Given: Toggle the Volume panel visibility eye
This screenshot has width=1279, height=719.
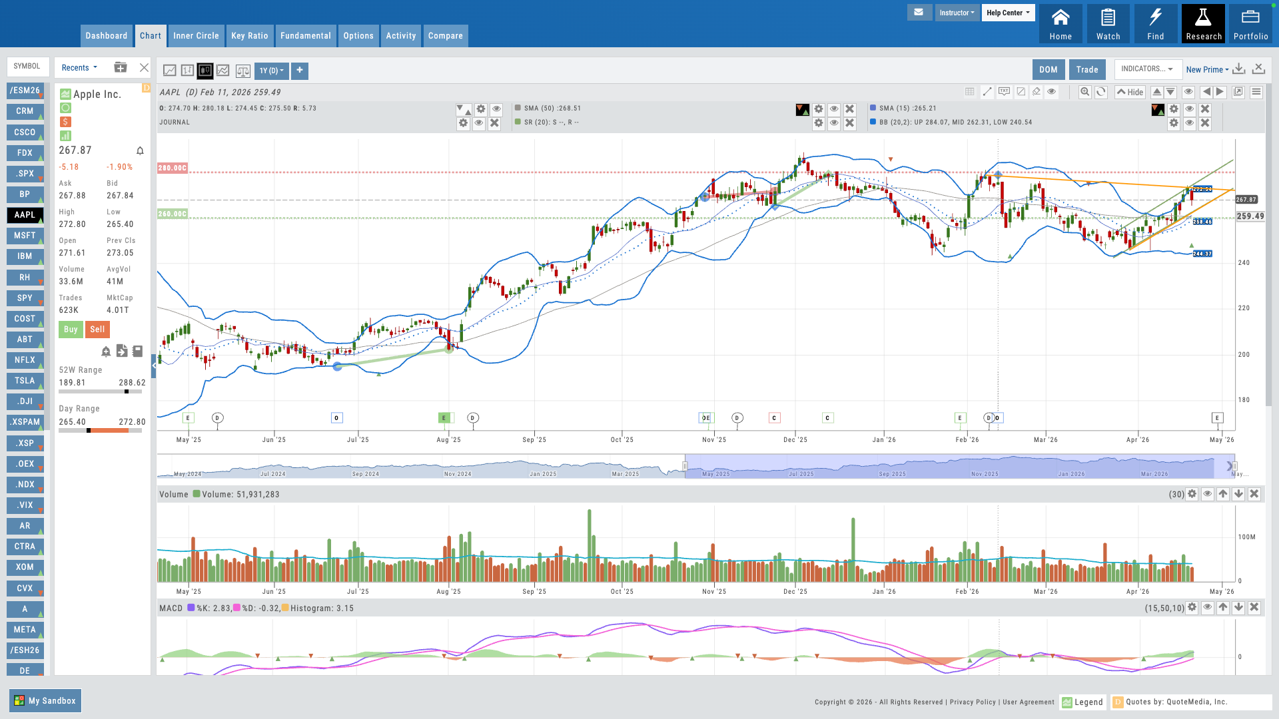Looking at the screenshot, I should point(1206,494).
